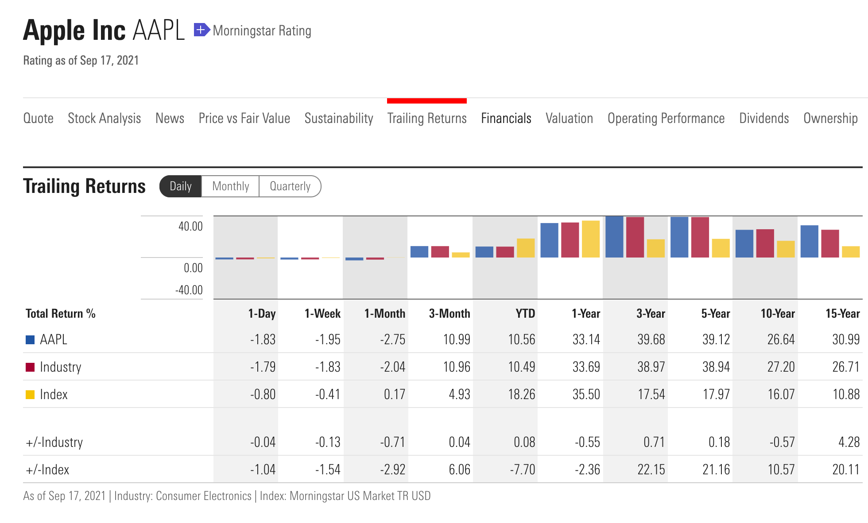
Task: Click the yellow Index legend swatch
Action: pyautogui.click(x=30, y=395)
